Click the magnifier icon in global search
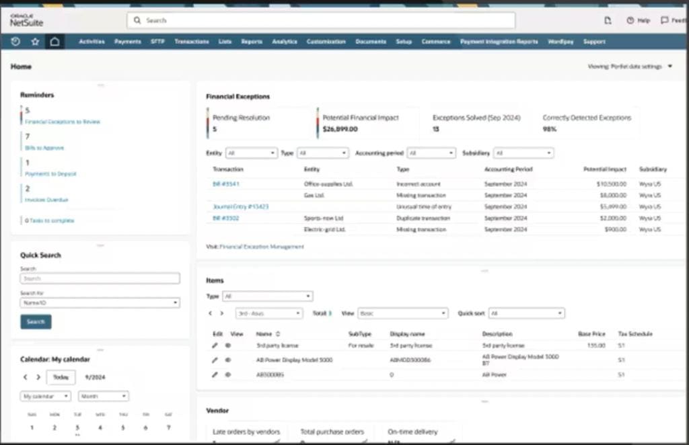 tap(137, 20)
